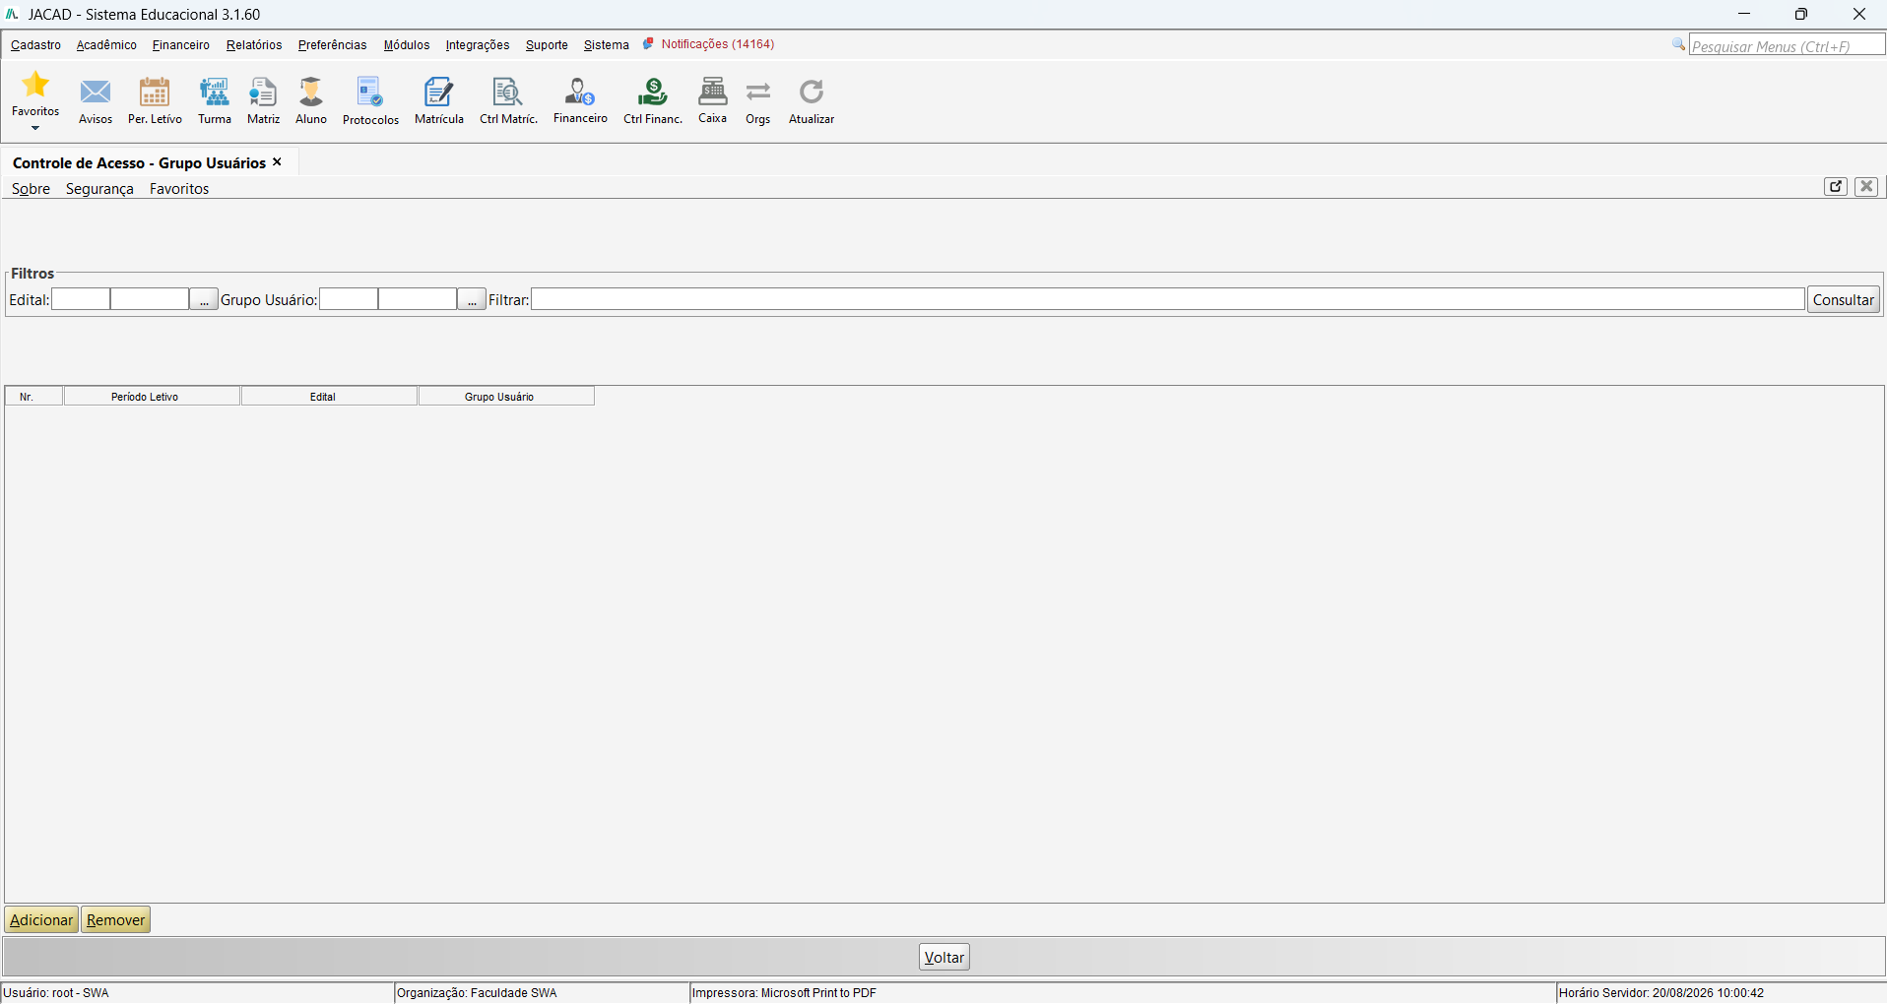Restore down the JACAD window
The height and width of the screenshot is (1004, 1887).
(1801, 14)
